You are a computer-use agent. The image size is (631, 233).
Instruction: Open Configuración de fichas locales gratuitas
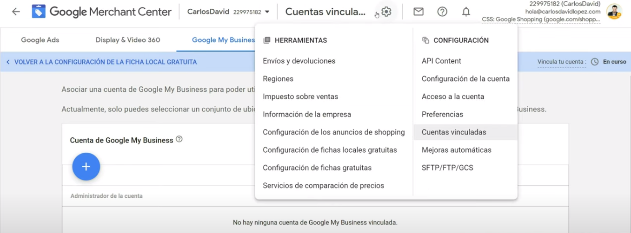tap(330, 150)
